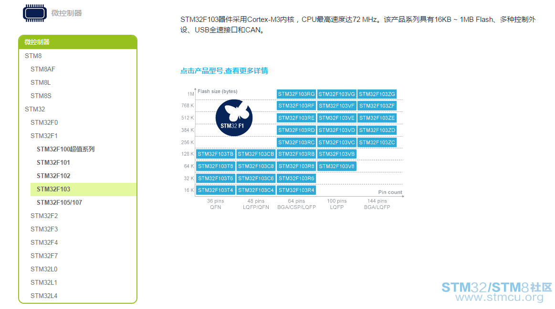Click the microcontroller chip icon
The width and height of the screenshot is (555, 309).
pyautogui.click(x=35, y=13)
